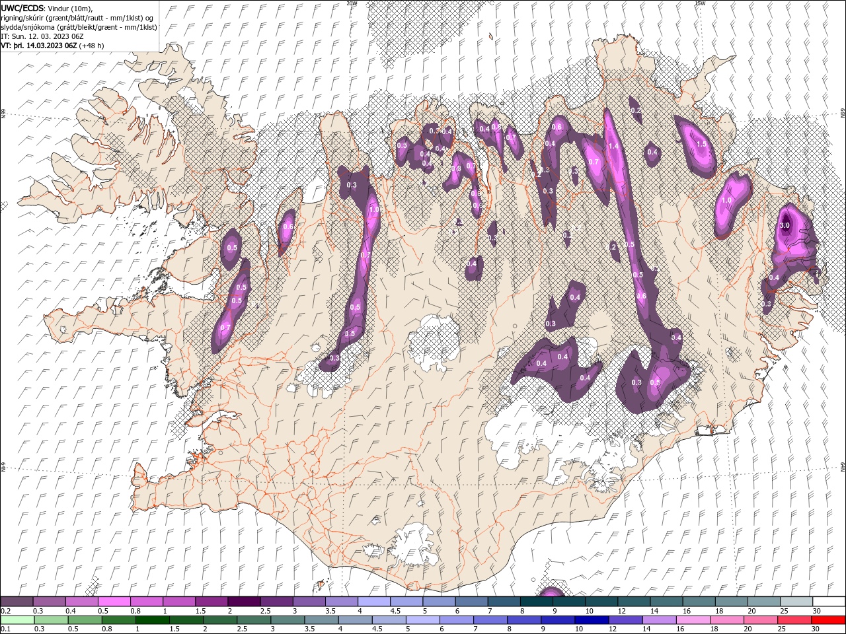Select the dark teal upper swatch between 8 and 9
The width and height of the screenshot is (846, 634).
[x=536, y=602]
